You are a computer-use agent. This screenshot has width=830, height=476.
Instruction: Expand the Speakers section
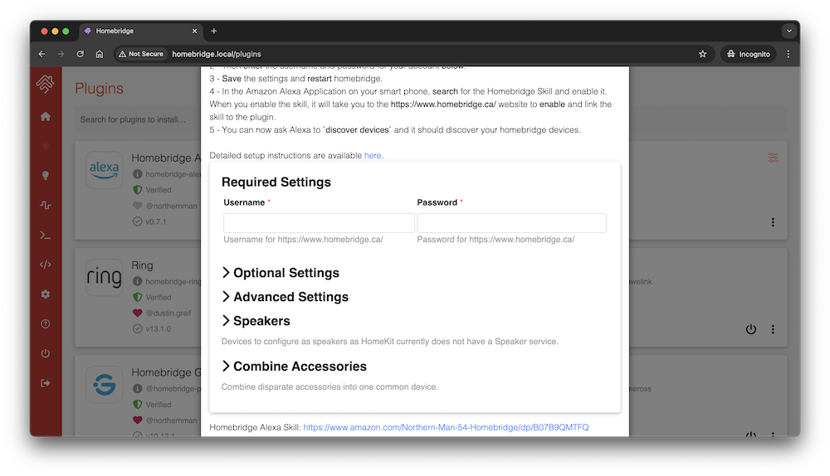[x=256, y=321]
